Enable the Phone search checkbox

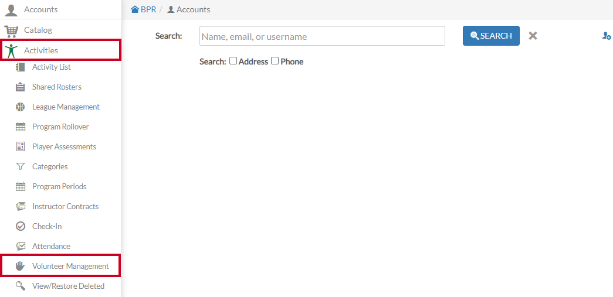[x=275, y=61]
